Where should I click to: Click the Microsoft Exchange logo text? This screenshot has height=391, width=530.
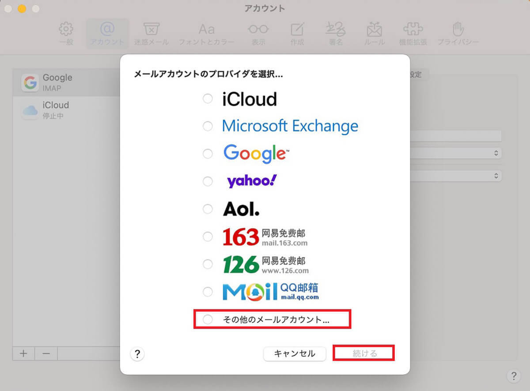pyautogui.click(x=290, y=126)
